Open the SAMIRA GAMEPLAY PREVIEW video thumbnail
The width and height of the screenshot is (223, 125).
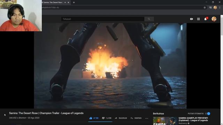point(165,121)
